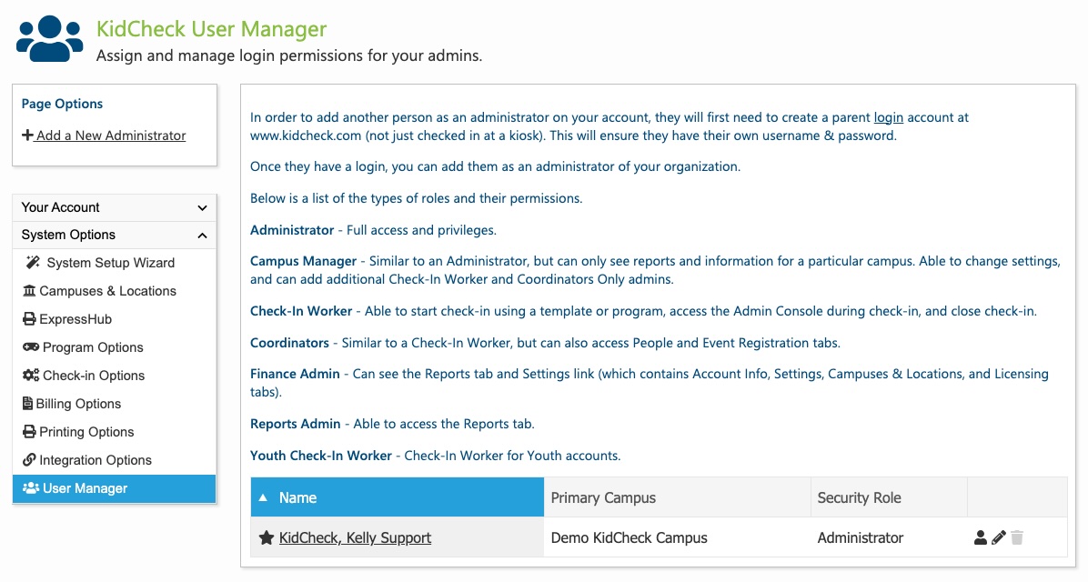This screenshot has width=1088, height=582.
Task: Open the KidCheck, Kelly Support user link
Action: pos(355,537)
